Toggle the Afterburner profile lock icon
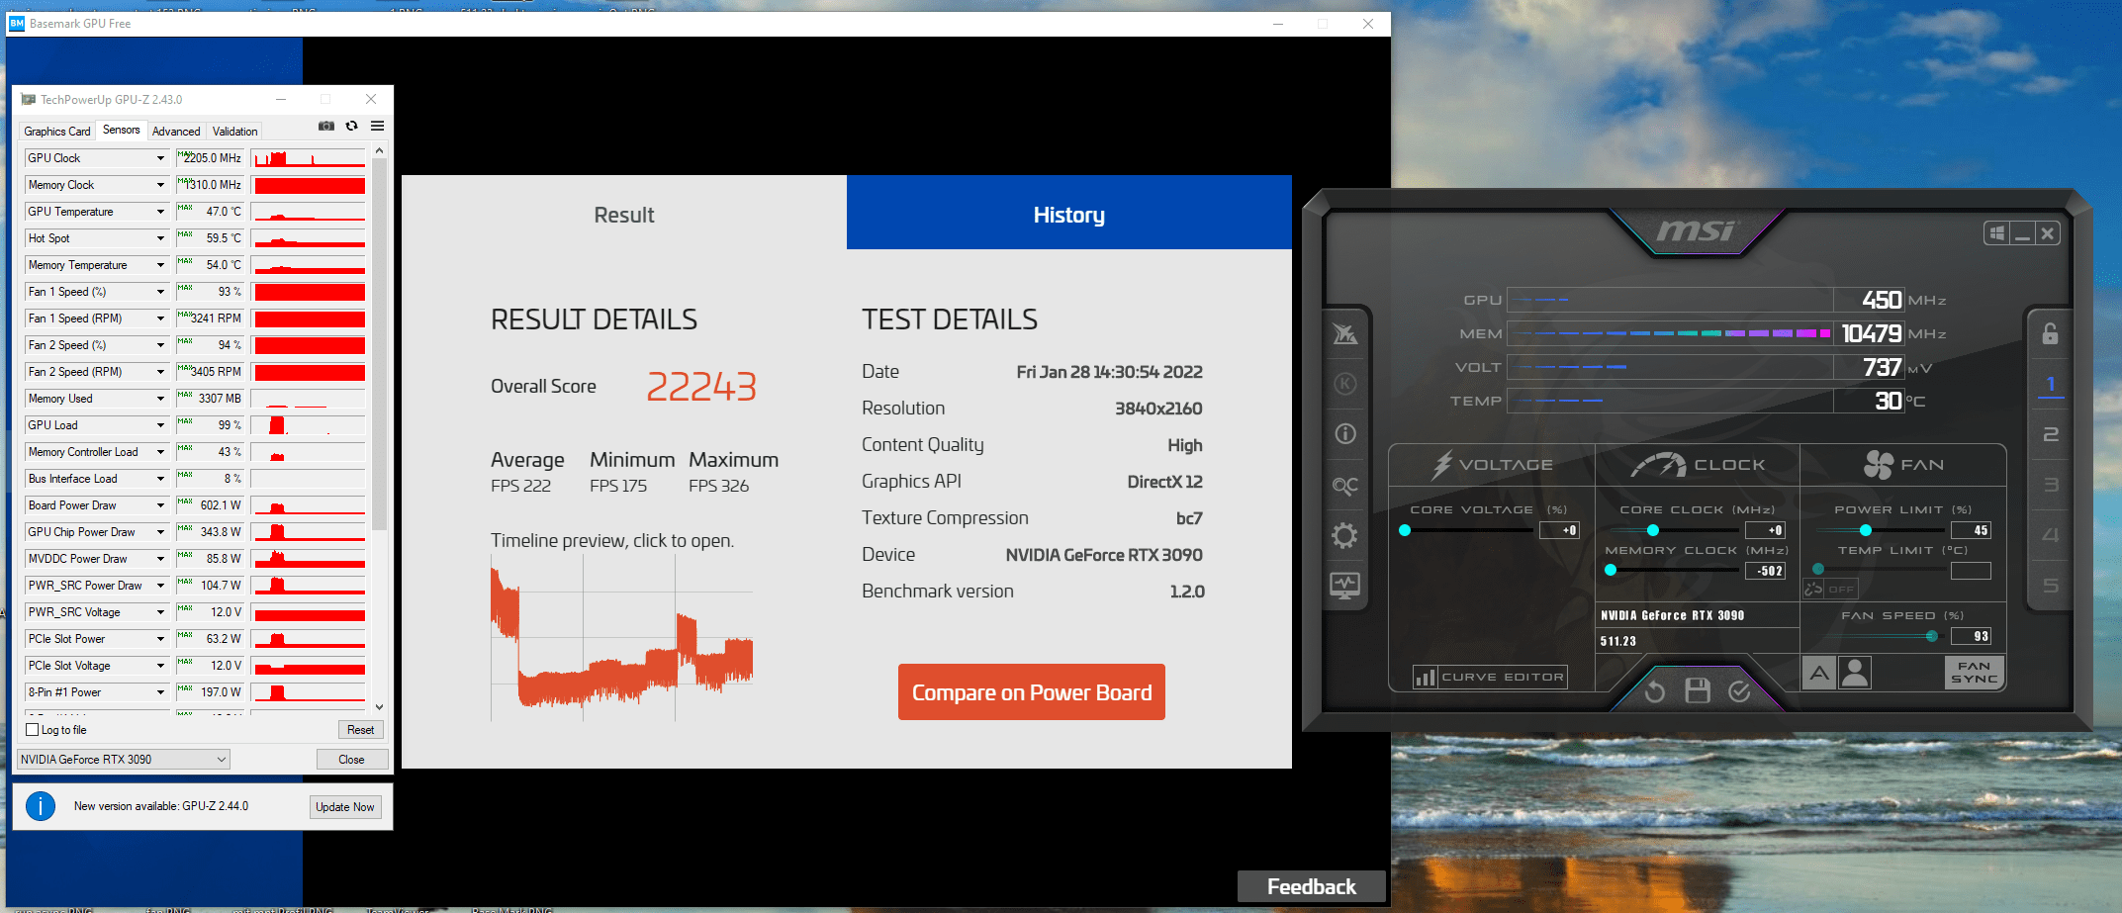 click(2051, 334)
